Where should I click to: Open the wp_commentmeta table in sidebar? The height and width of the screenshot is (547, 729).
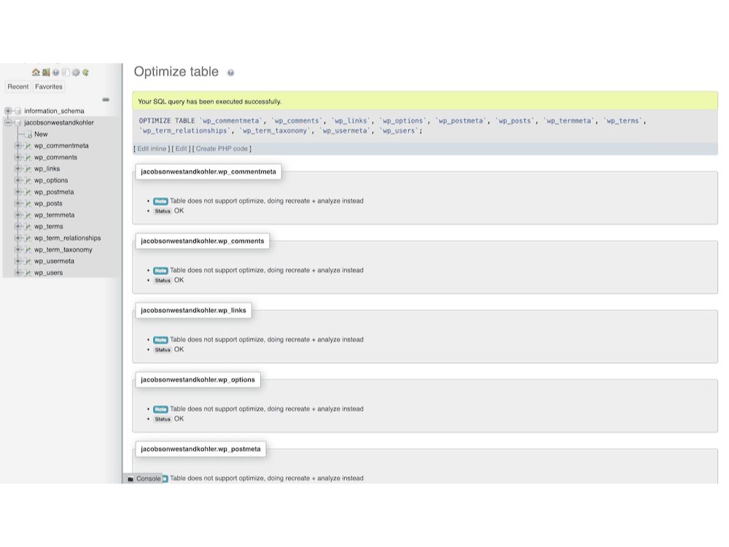[x=61, y=146]
